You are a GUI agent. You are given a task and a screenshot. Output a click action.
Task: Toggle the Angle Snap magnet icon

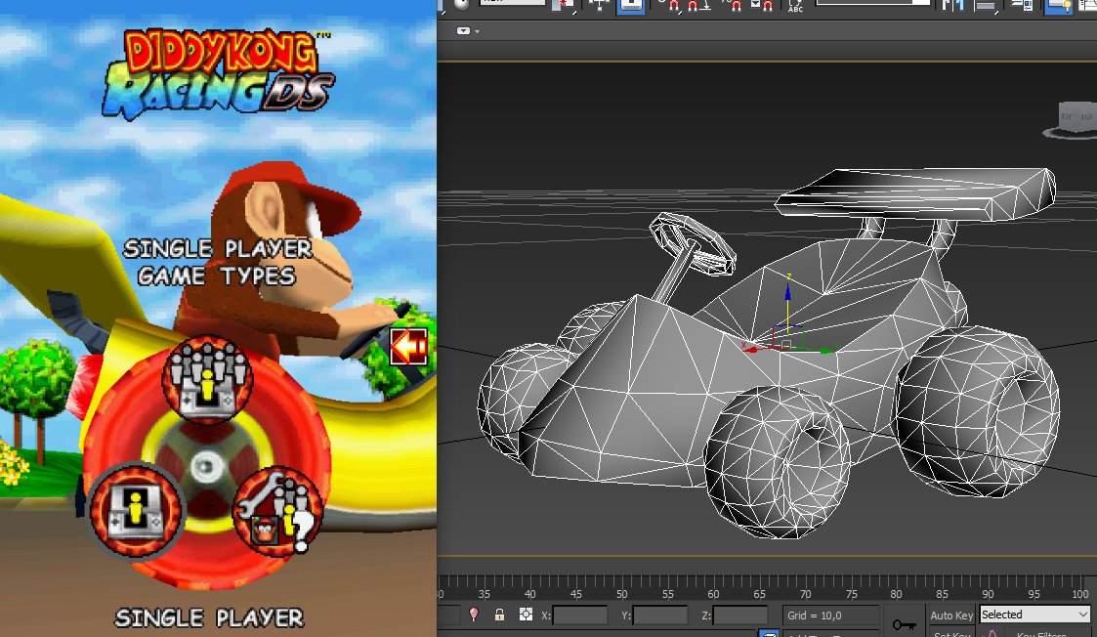coord(696,6)
